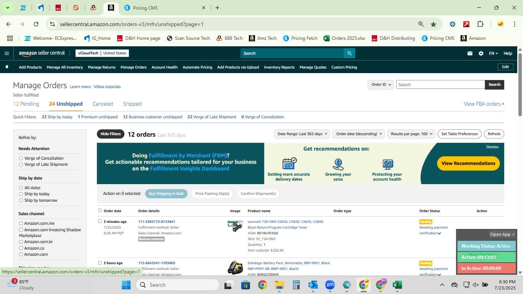Go back with browser back arrow
Image resolution: width=523 pixels, height=294 pixels.
8,24
